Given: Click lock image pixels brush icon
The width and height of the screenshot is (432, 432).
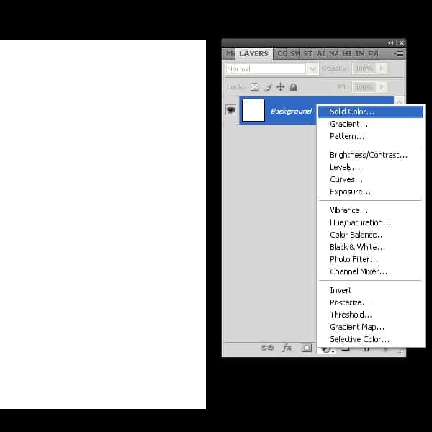Looking at the screenshot, I should click(268, 87).
